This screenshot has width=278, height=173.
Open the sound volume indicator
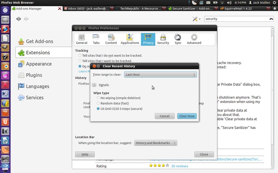click(x=229, y=3)
